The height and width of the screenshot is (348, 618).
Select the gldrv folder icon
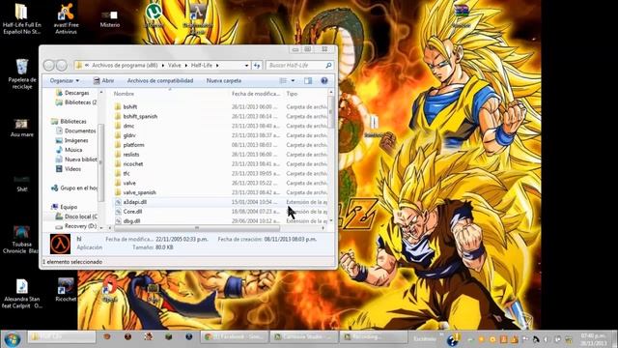coord(118,135)
